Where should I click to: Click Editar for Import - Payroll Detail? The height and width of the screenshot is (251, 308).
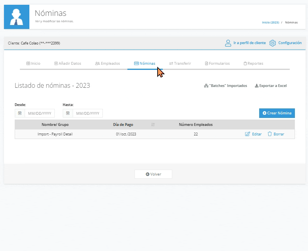pyautogui.click(x=253, y=134)
